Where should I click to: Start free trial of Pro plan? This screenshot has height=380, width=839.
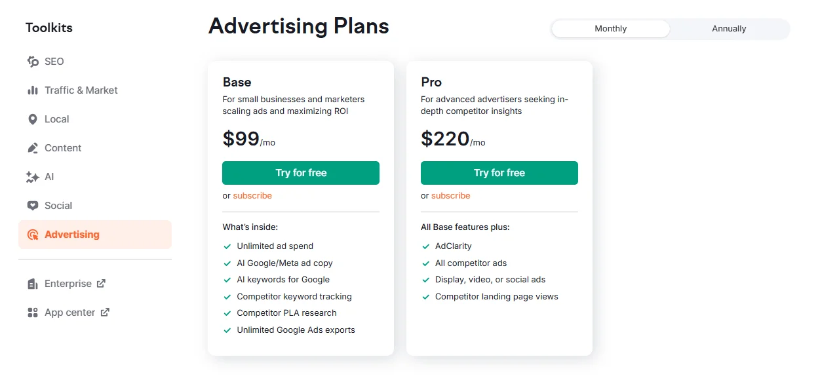[499, 173]
